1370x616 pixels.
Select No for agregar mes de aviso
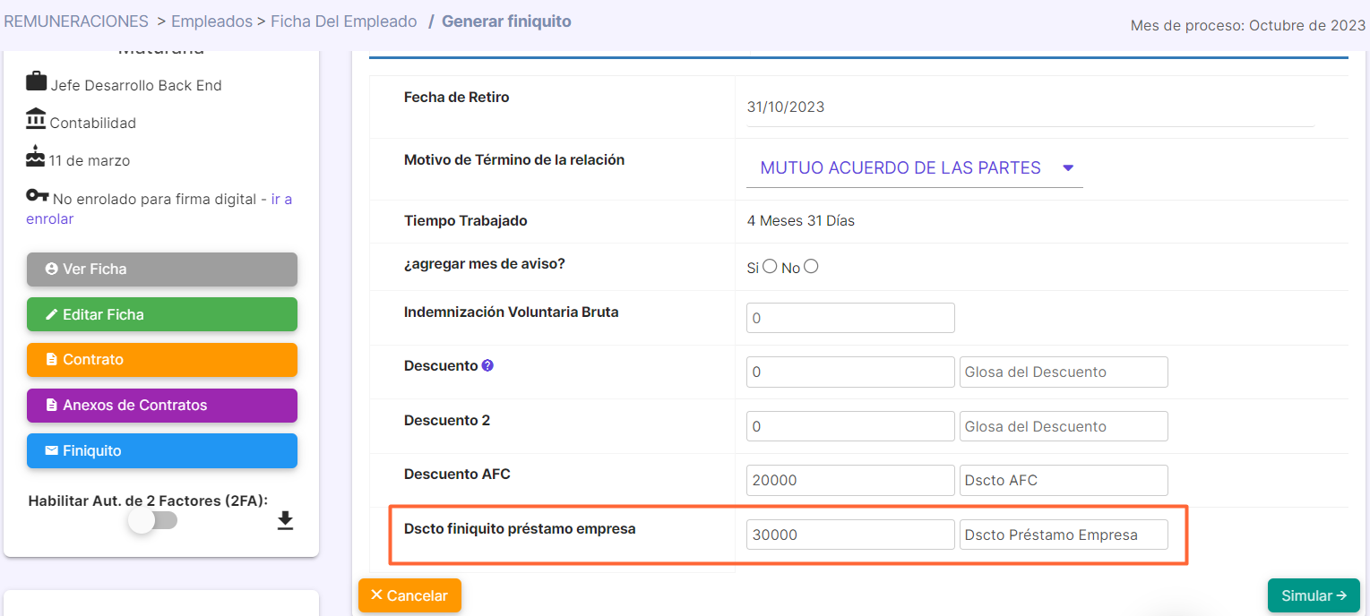point(811,266)
